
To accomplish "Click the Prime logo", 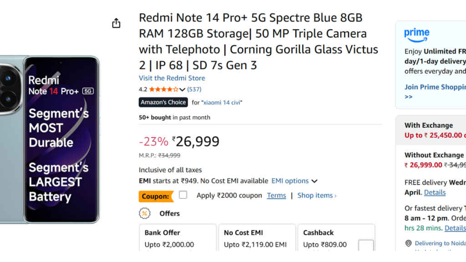I will point(416,35).
